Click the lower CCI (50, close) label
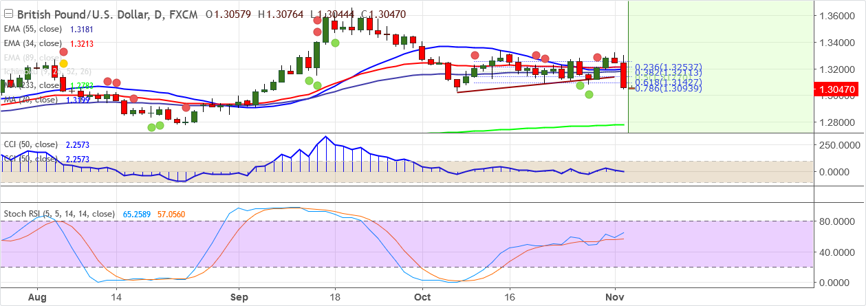 pyautogui.click(x=30, y=159)
